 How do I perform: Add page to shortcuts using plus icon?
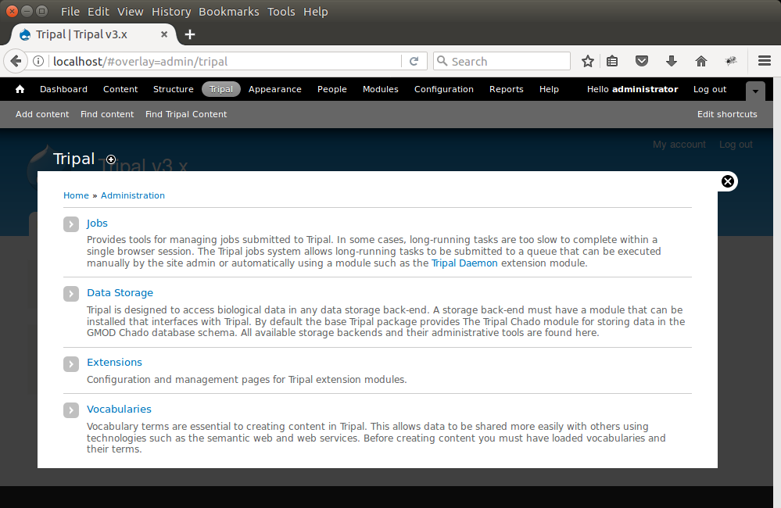111,159
